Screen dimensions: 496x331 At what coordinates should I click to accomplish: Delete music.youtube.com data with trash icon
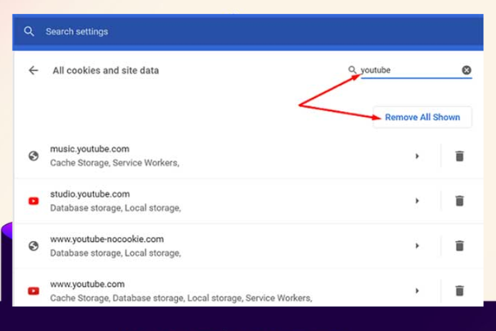tap(460, 156)
